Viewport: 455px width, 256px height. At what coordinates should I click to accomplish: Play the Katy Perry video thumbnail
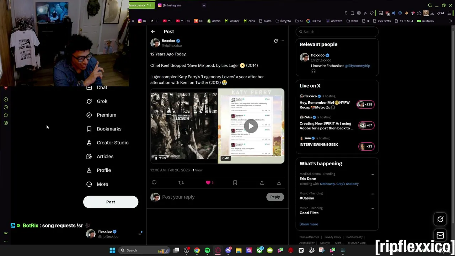251,126
